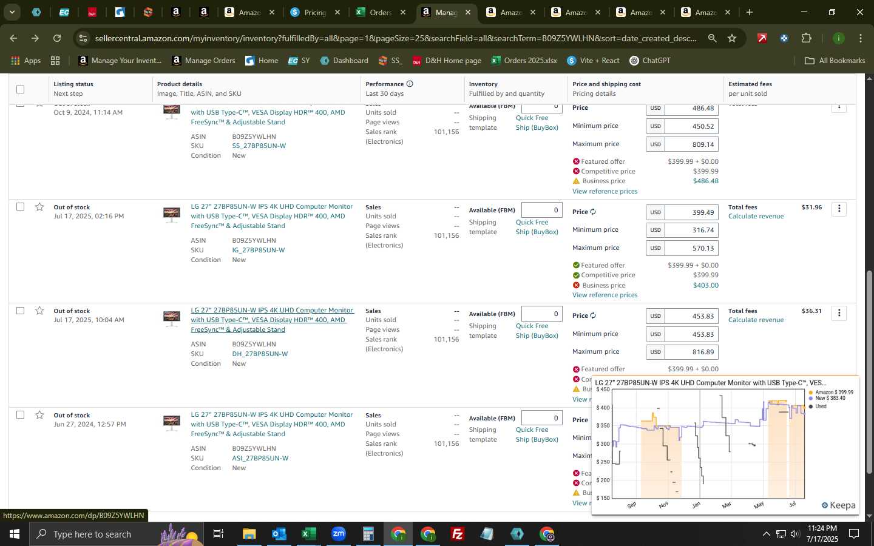Open the Apps bookmark shortcut

(x=25, y=61)
